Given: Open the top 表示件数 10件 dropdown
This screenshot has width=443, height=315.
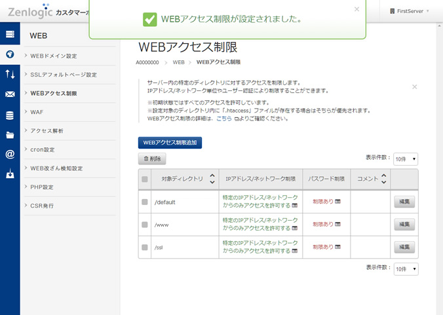Looking at the screenshot, I should (x=406, y=159).
